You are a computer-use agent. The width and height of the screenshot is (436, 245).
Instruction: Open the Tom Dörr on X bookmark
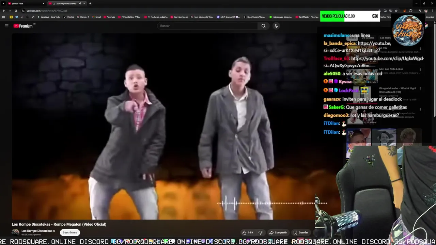(x=202, y=17)
